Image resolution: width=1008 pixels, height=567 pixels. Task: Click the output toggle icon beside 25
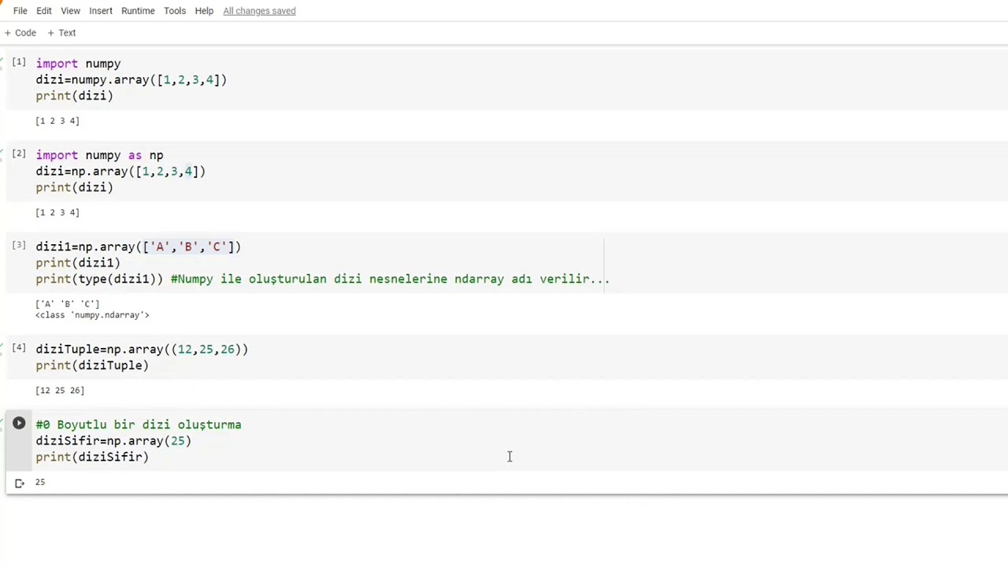20,483
